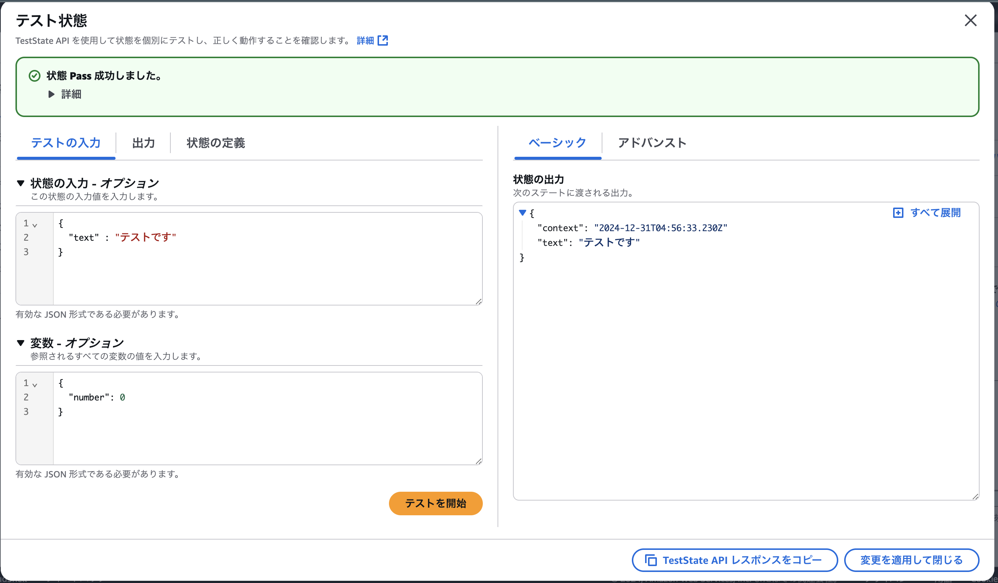Collapse the 変数 - オプション section

coord(20,343)
